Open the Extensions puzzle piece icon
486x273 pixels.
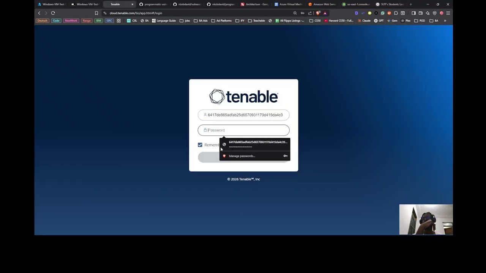tap(396, 13)
